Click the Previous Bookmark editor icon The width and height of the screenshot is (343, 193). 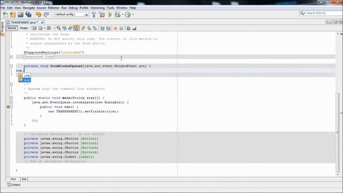click(x=83, y=28)
